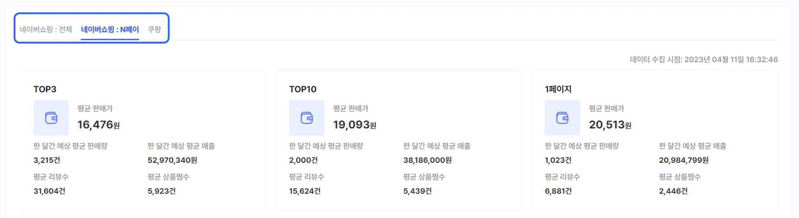Select the 19,093원 average price value
799x218 pixels.
(x=354, y=125)
